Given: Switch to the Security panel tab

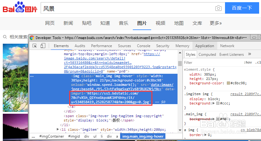Looking at the screenshot, I should 163,46.
